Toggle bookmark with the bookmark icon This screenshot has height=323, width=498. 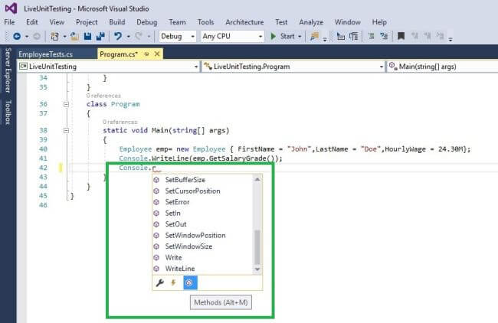(401, 37)
